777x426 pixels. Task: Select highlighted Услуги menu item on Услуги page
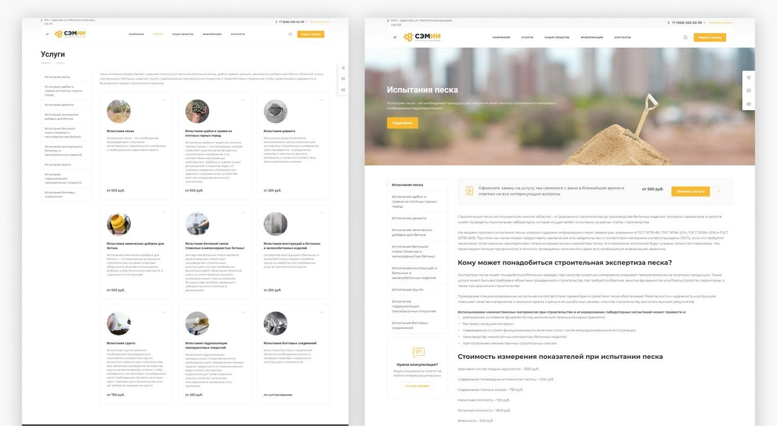(x=158, y=34)
